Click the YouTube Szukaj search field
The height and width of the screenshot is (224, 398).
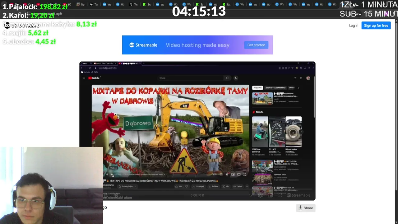tap(190, 78)
